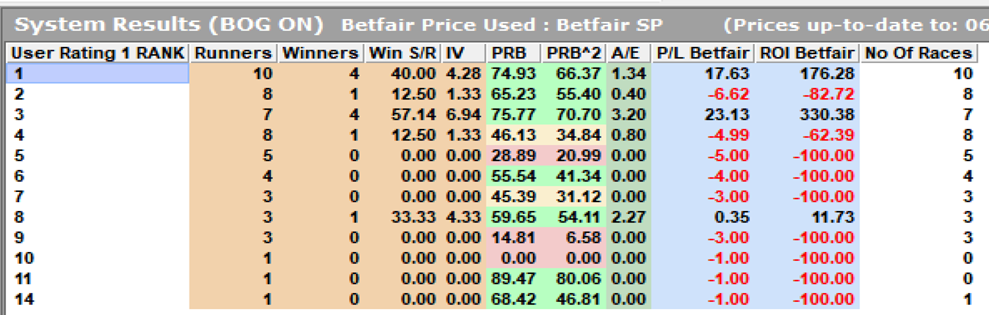Sort by User Rating 1 RANK column header

pos(98,53)
